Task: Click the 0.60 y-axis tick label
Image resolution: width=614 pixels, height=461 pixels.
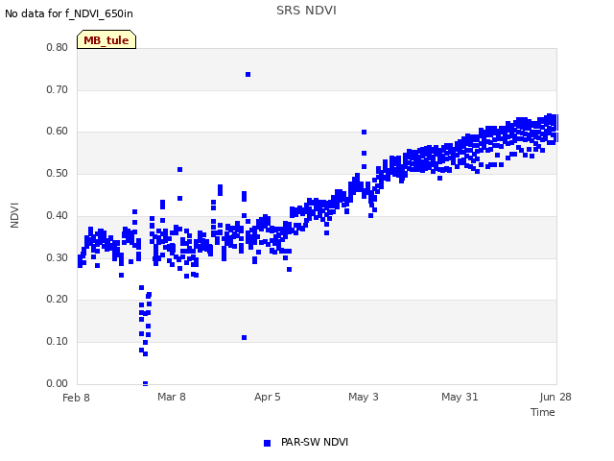Action: click(x=58, y=132)
